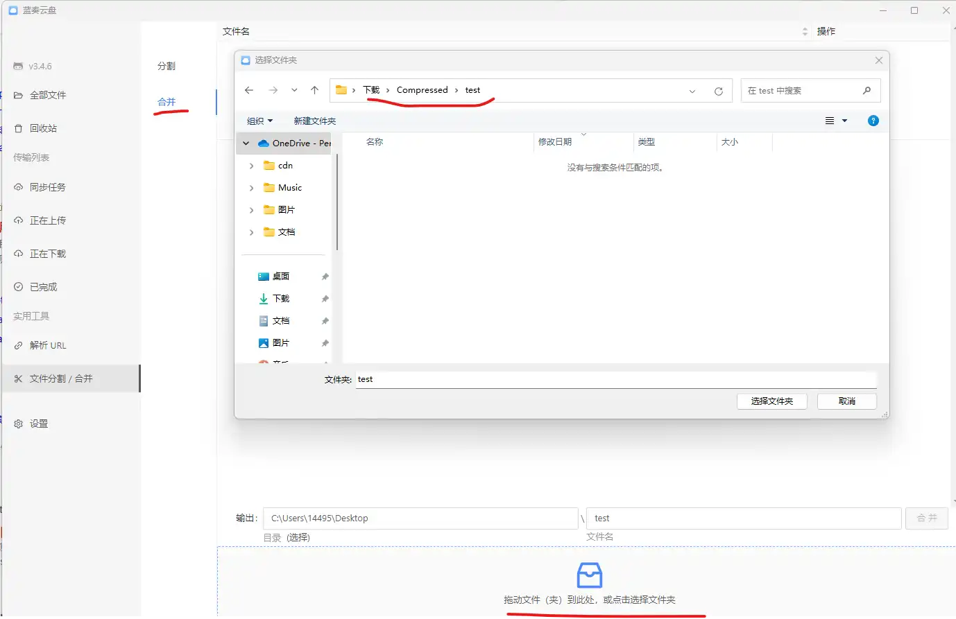Refresh the test folder listing
956x619 pixels.
pyautogui.click(x=718, y=91)
